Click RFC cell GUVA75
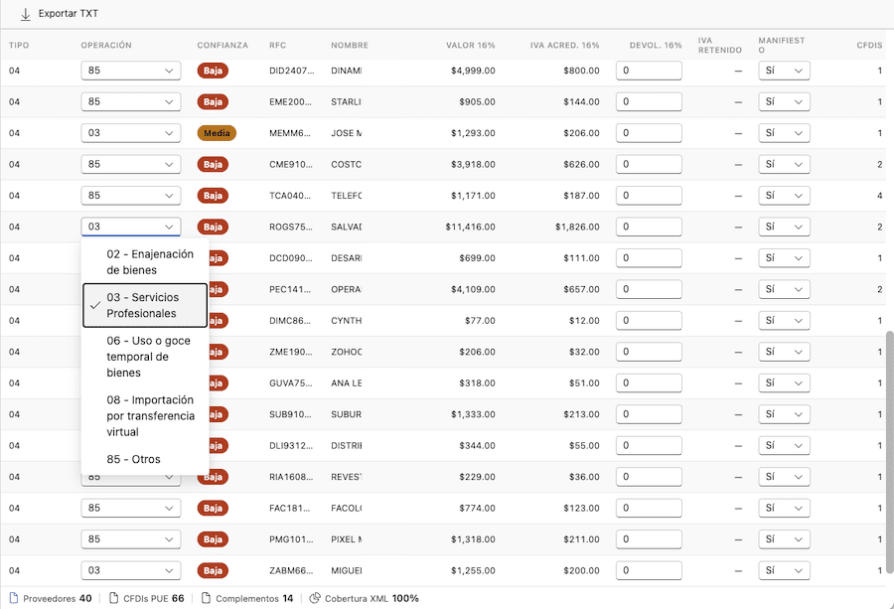This screenshot has height=609, width=894. [291, 383]
